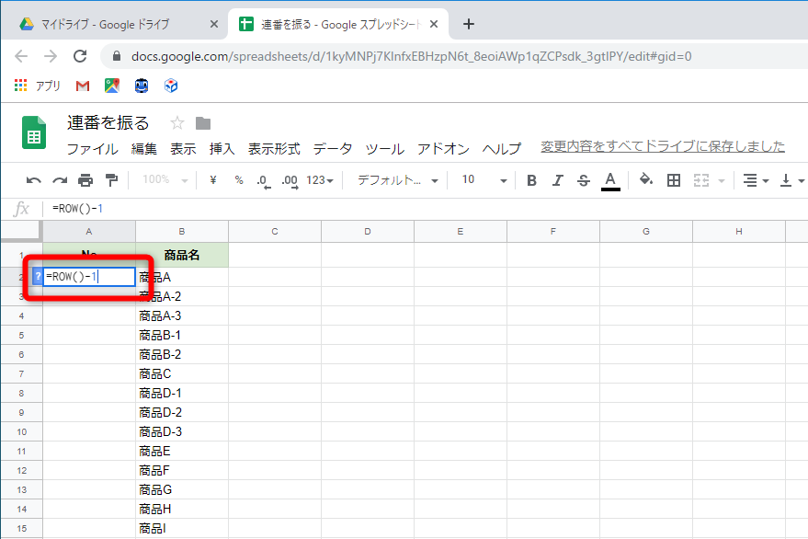The image size is (808, 539).
Task: Open the 挿入 menu
Action: tap(221, 147)
